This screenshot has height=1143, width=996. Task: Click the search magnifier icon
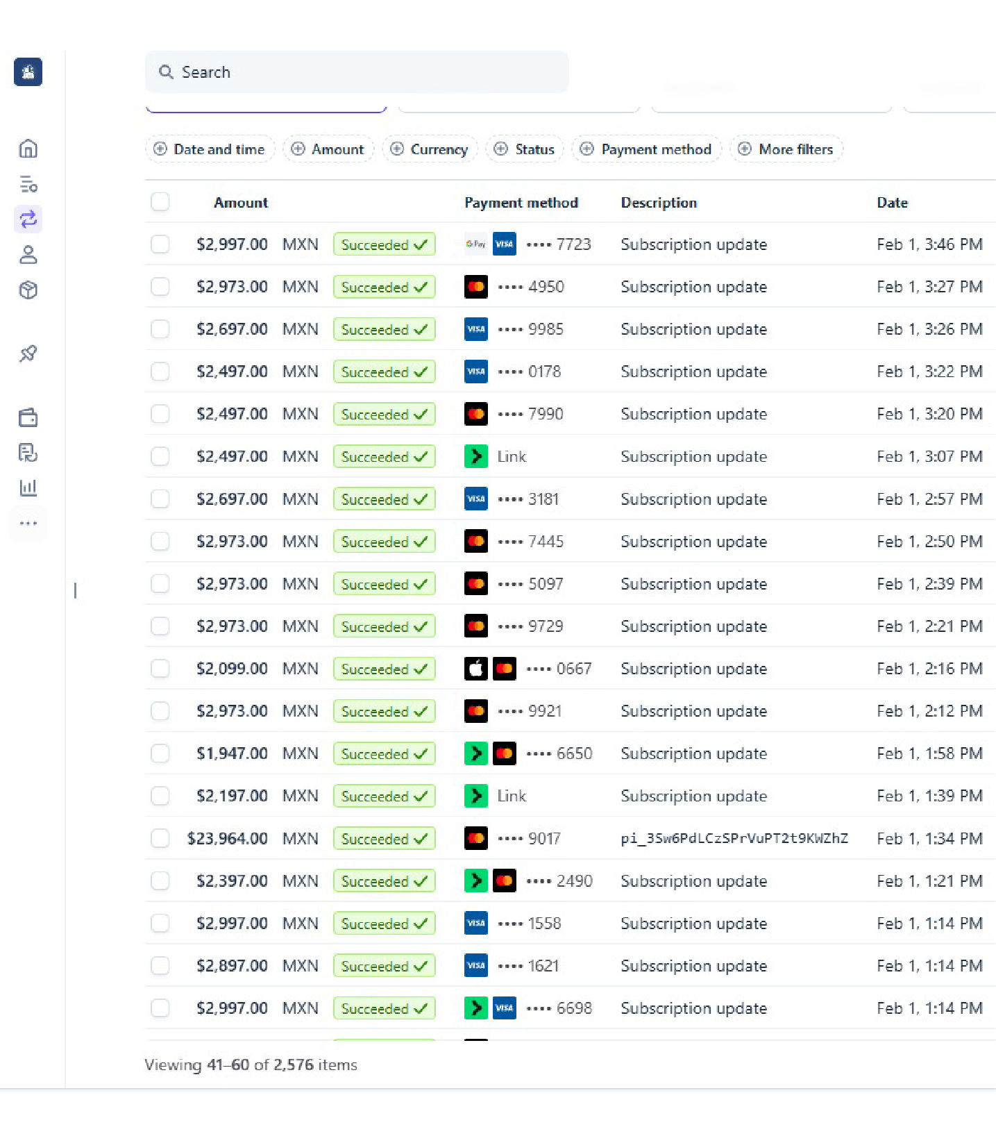(166, 72)
